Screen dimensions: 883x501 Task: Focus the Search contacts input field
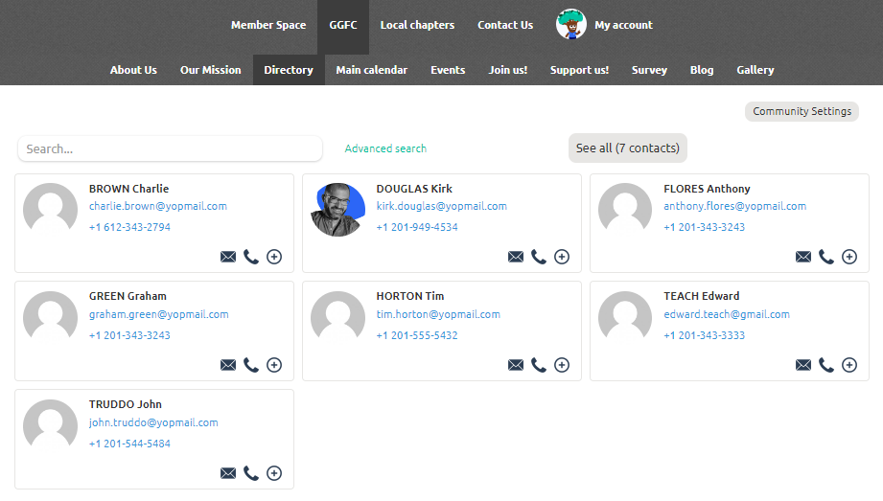(170, 149)
